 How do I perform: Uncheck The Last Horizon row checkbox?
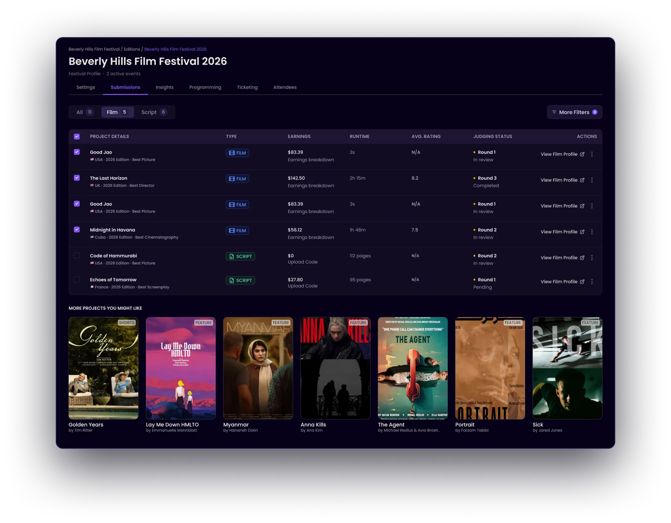(x=77, y=178)
